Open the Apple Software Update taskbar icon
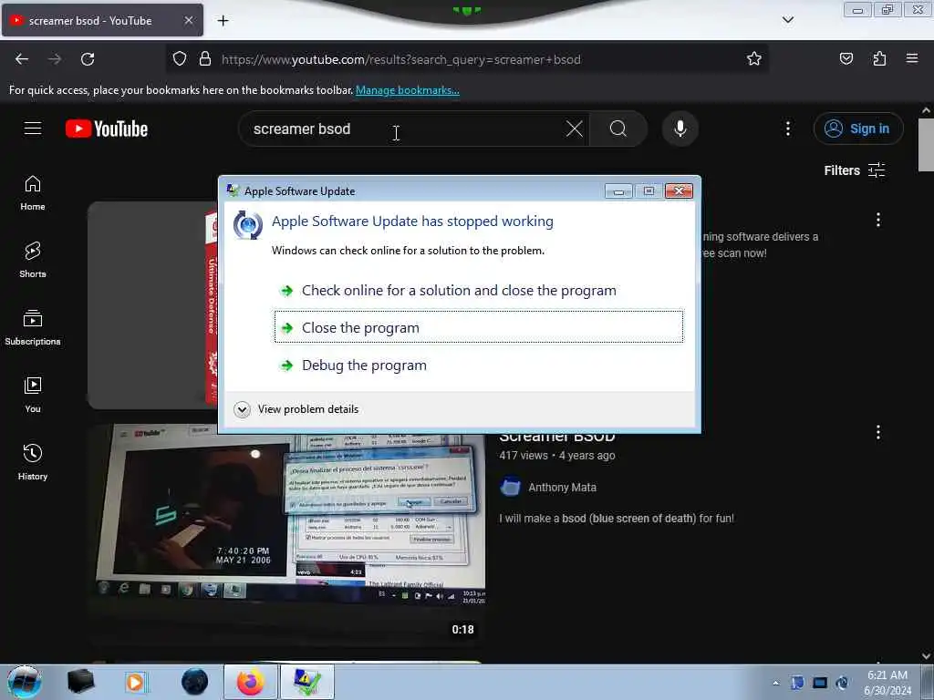This screenshot has width=934, height=700. (x=306, y=682)
